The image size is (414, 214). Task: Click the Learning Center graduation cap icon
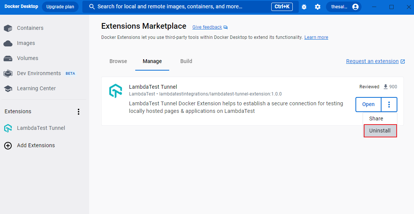(x=8, y=89)
